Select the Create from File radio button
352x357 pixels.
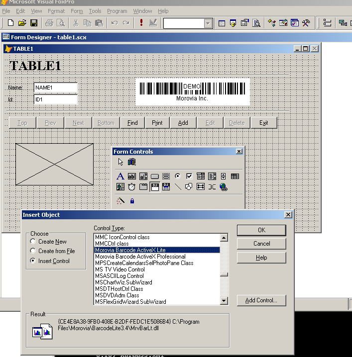[x=33, y=251]
